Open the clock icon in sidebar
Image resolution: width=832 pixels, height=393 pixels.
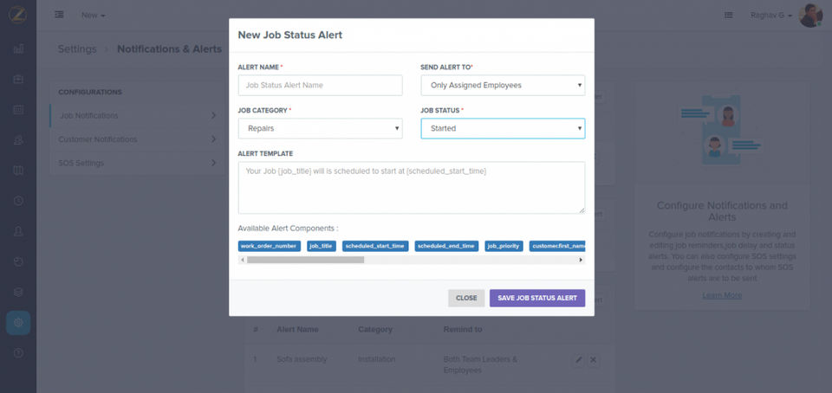(x=18, y=201)
